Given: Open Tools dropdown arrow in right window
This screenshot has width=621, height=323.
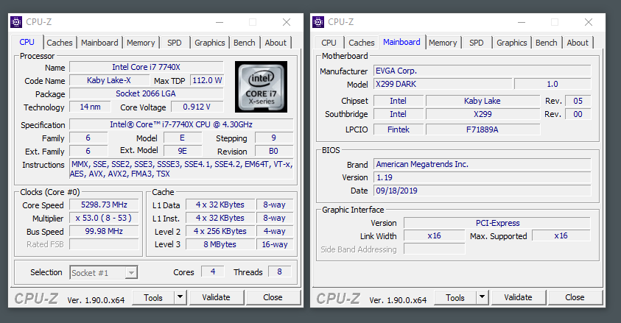Looking at the screenshot, I should point(483,297).
